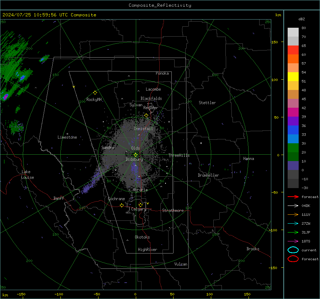Select the Blackfalds town label
The height and width of the screenshot is (299, 320).
(151, 98)
